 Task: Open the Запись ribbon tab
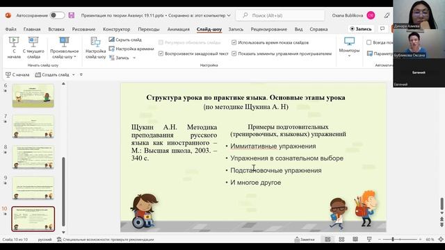pyautogui.click(x=236, y=29)
